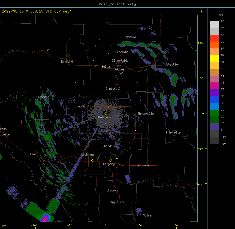This screenshot has height=229, width=235.
Task: Select the red 60-65 dBZ legend swatch
Action: [x=214, y=38]
